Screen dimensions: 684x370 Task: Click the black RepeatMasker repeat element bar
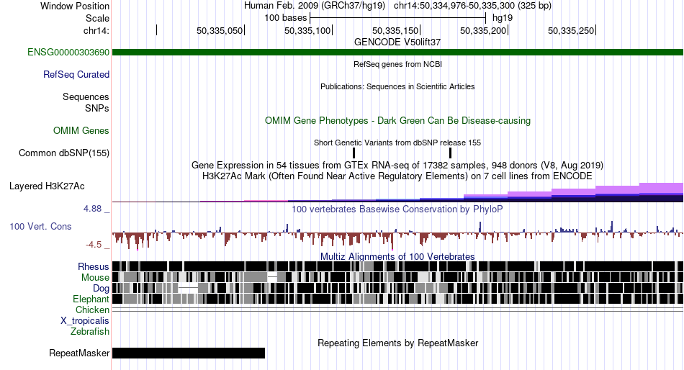pos(189,353)
